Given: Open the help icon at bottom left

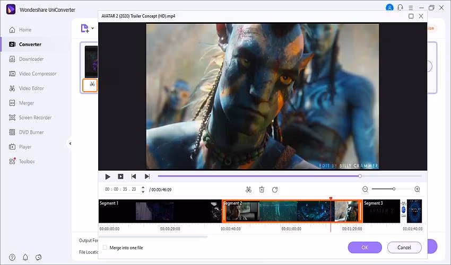Looking at the screenshot, I should pos(12,257).
